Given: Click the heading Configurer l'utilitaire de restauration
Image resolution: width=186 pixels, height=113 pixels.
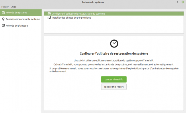Looking at the screenshot, I should click(x=114, y=53).
